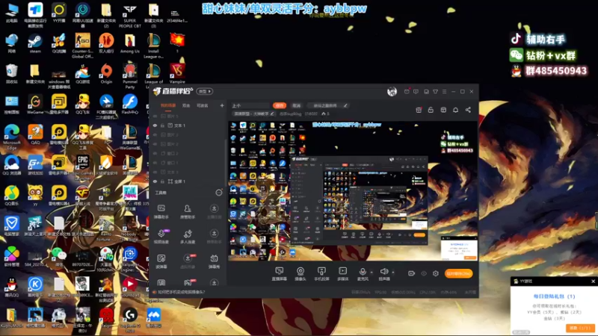Toggle visibility of 窗口 2 layer
Image resolution: width=598 pixels, height=336 pixels.
(155, 153)
